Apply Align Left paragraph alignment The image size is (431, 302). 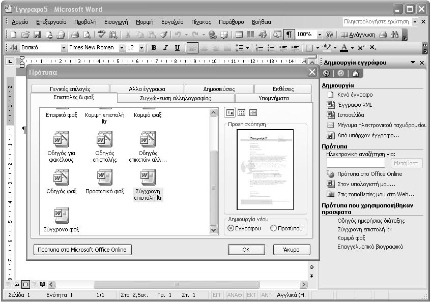[x=192, y=48]
